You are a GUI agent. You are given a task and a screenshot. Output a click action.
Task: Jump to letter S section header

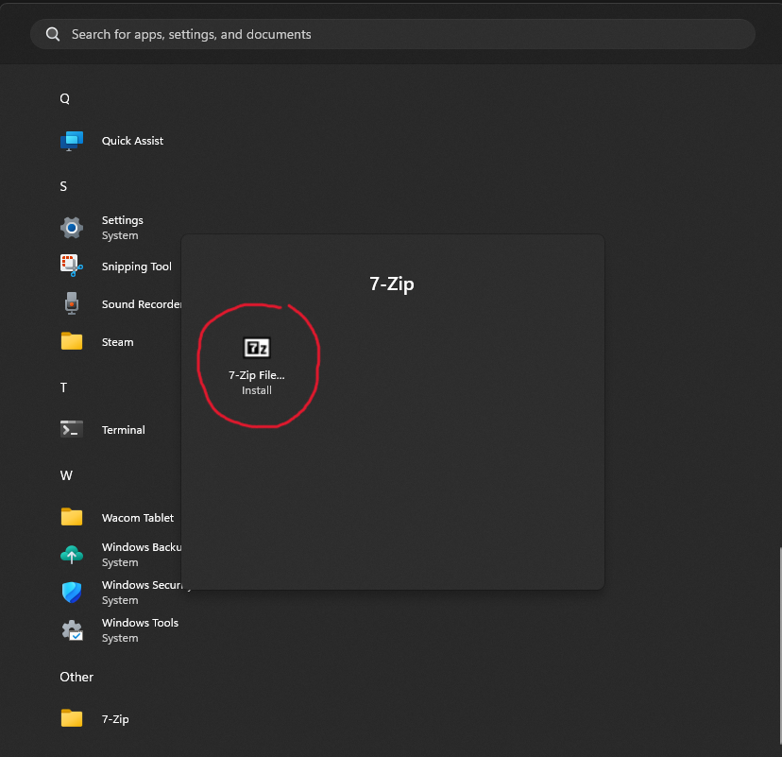tap(63, 186)
